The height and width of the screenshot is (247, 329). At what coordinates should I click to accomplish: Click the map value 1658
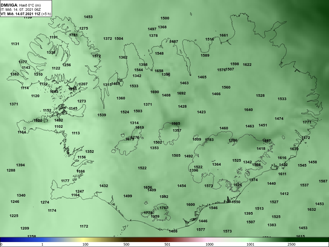tap(159, 71)
